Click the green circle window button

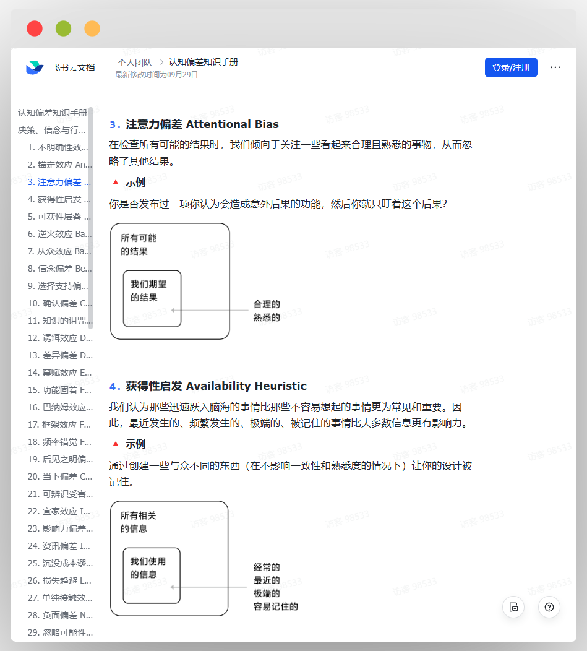pyautogui.click(x=63, y=28)
